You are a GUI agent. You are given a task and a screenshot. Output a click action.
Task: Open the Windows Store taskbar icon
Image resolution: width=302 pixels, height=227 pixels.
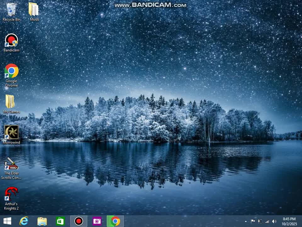tap(60, 221)
